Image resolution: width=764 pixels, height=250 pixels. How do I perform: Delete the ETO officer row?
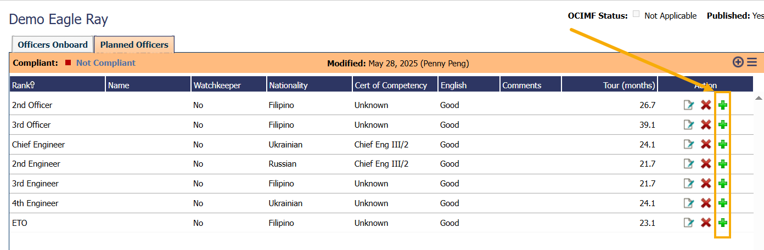coord(706,223)
